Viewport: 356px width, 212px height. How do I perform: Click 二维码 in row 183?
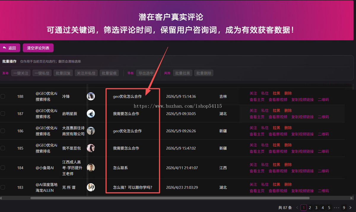click(323, 191)
